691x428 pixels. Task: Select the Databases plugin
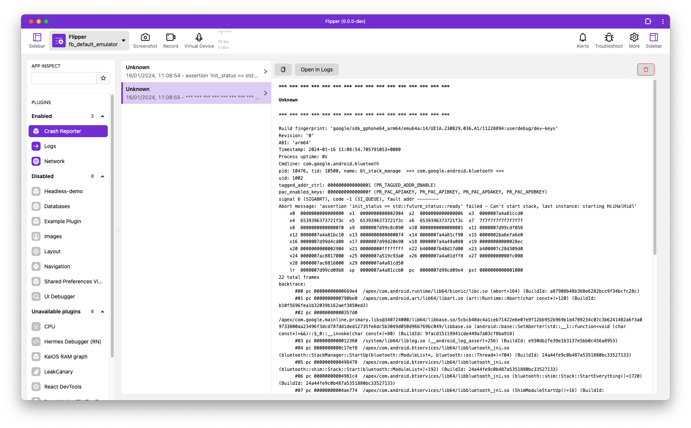click(x=68, y=206)
